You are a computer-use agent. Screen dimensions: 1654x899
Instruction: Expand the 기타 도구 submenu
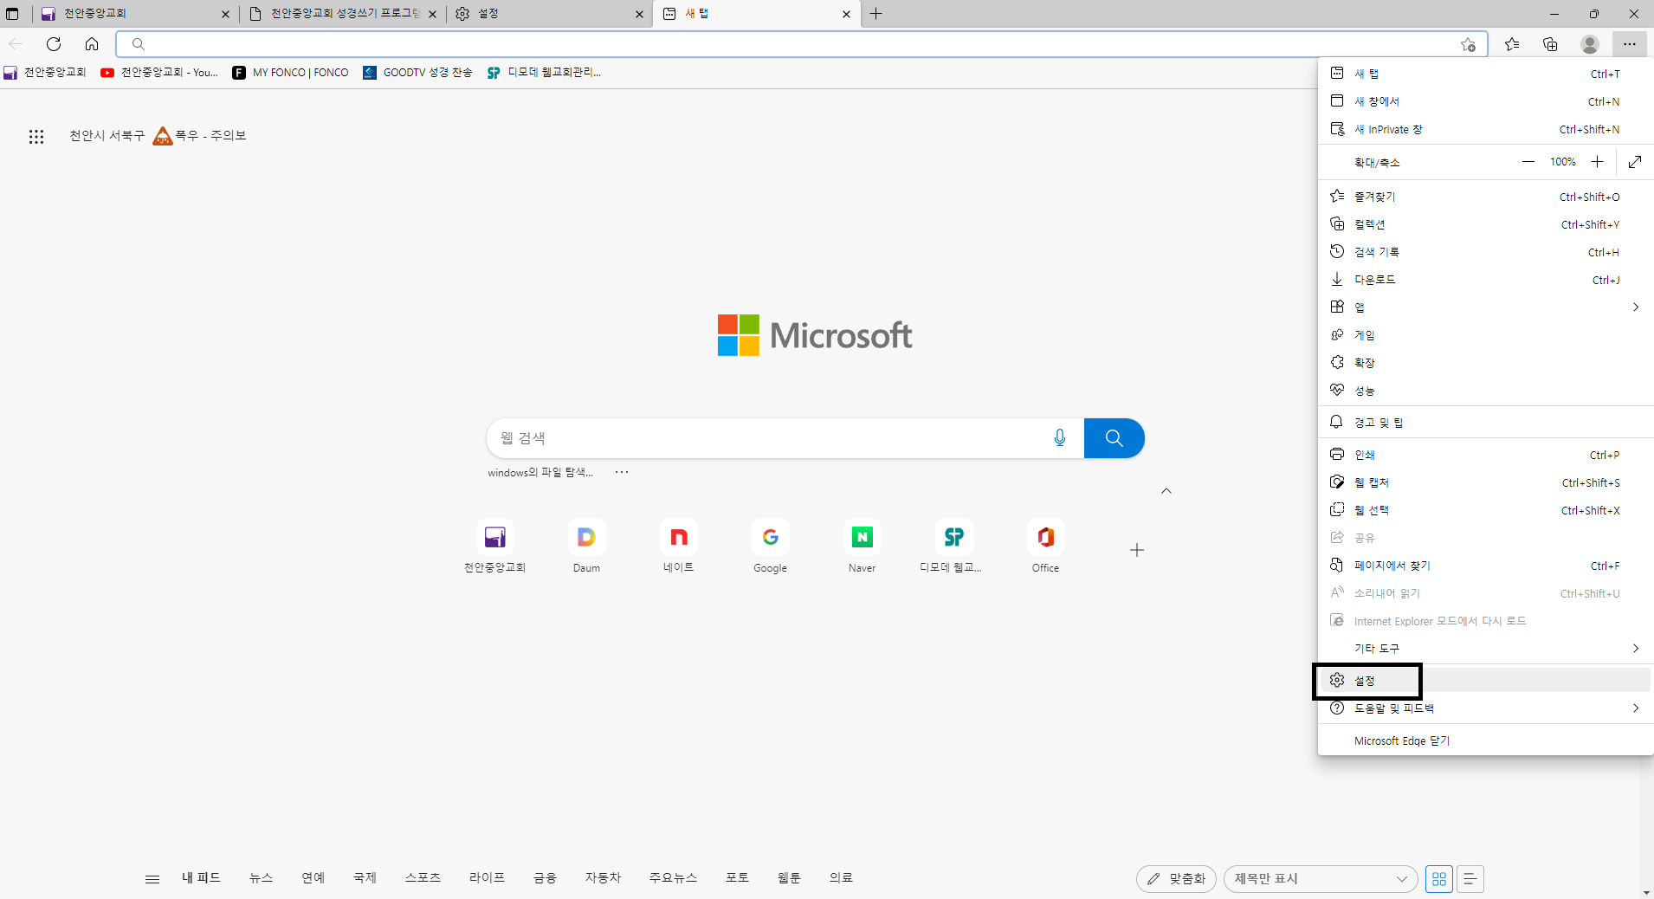tap(1485, 649)
